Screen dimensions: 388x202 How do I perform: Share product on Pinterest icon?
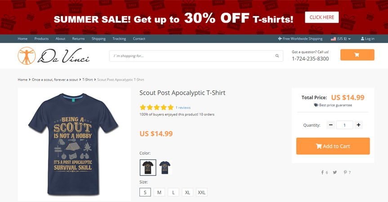345,172
